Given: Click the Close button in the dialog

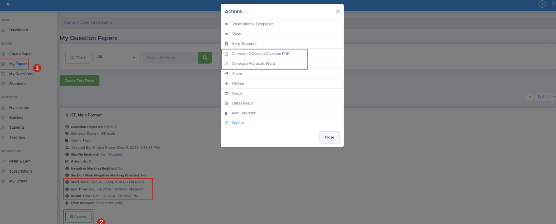Looking at the screenshot, I should click(330, 137).
